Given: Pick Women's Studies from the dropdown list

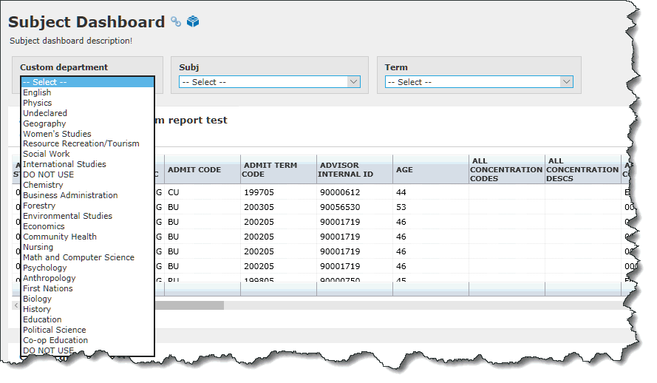Looking at the screenshot, I should (x=57, y=134).
